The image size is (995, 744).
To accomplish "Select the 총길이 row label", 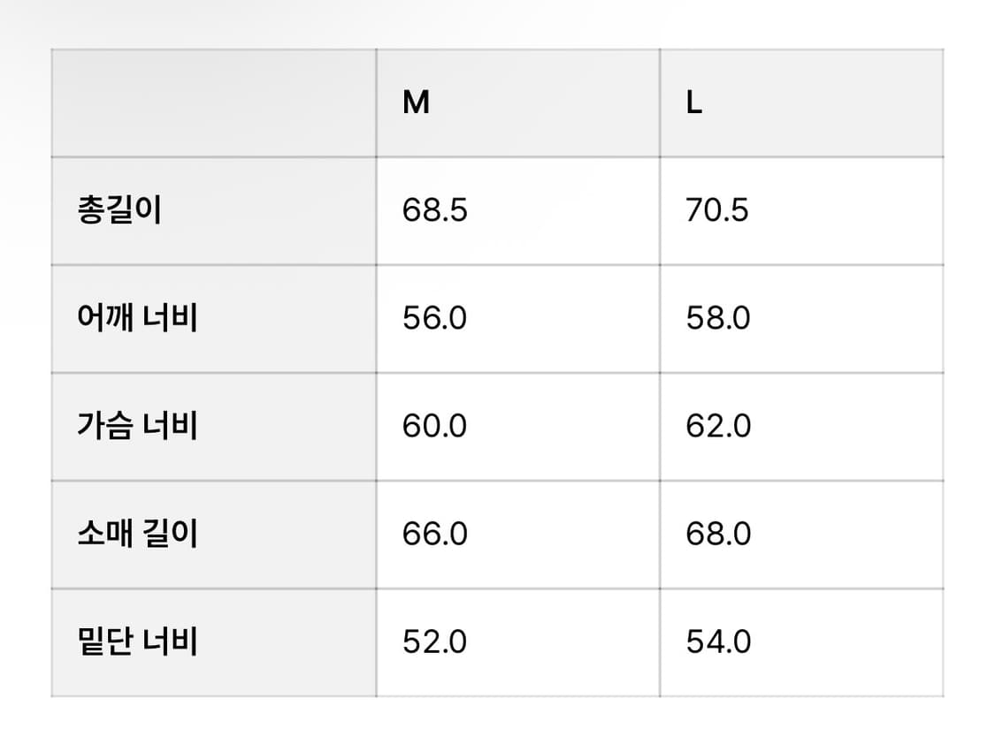I will [119, 211].
